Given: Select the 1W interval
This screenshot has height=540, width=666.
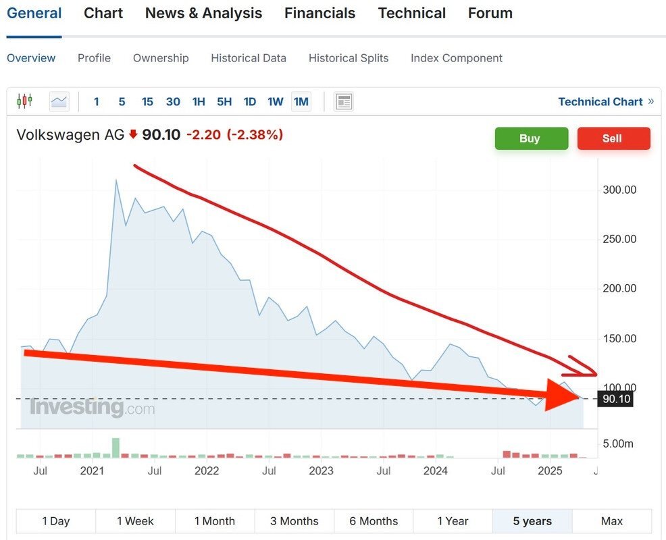Looking at the screenshot, I should [x=275, y=102].
